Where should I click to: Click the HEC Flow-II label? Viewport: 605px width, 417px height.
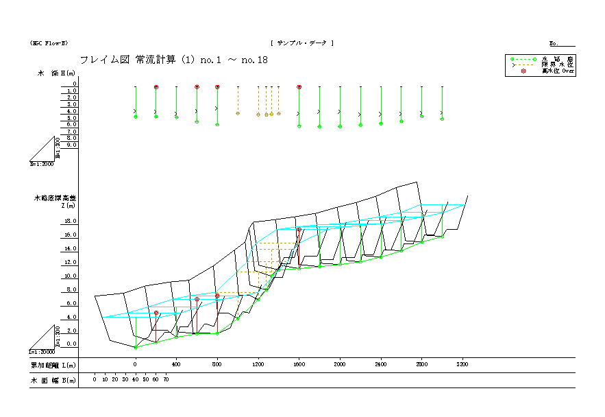pyautogui.click(x=49, y=43)
